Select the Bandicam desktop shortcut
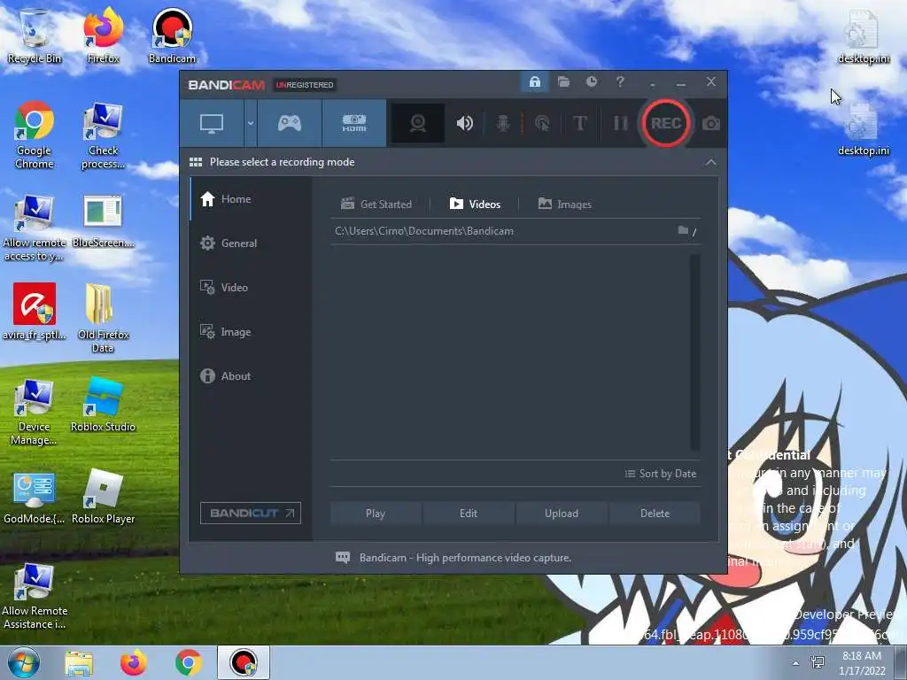This screenshot has height=680, width=907. (x=172, y=35)
